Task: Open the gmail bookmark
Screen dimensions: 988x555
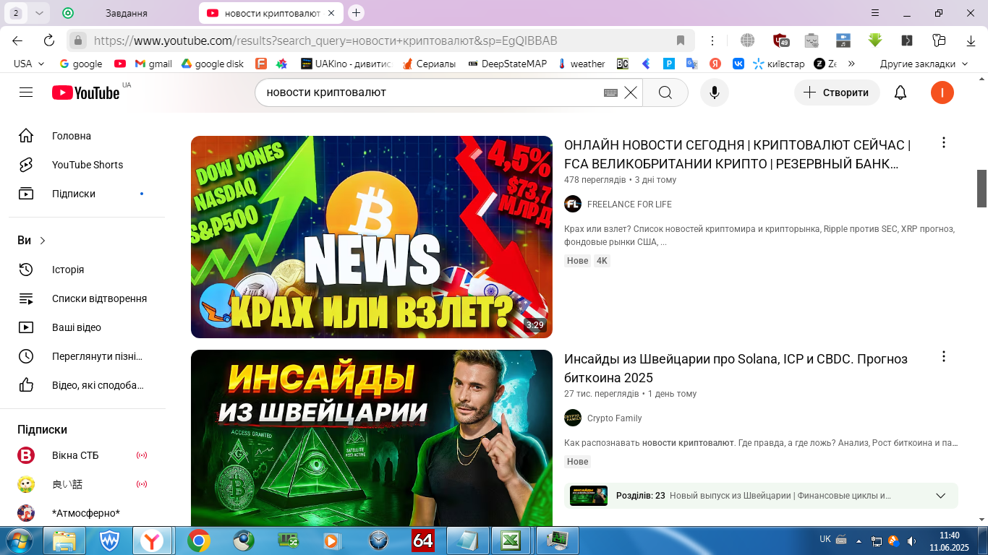Action: pyautogui.click(x=153, y=64)
